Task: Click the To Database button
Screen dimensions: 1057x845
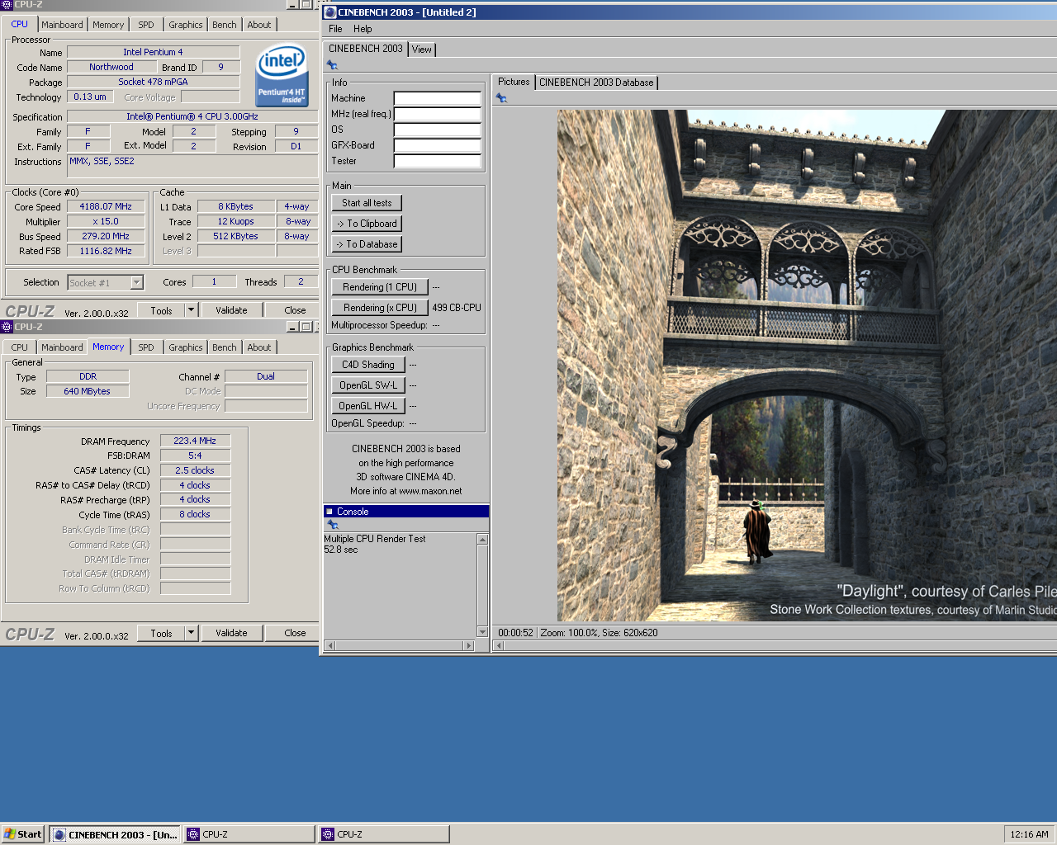Action: pos(367,244)
